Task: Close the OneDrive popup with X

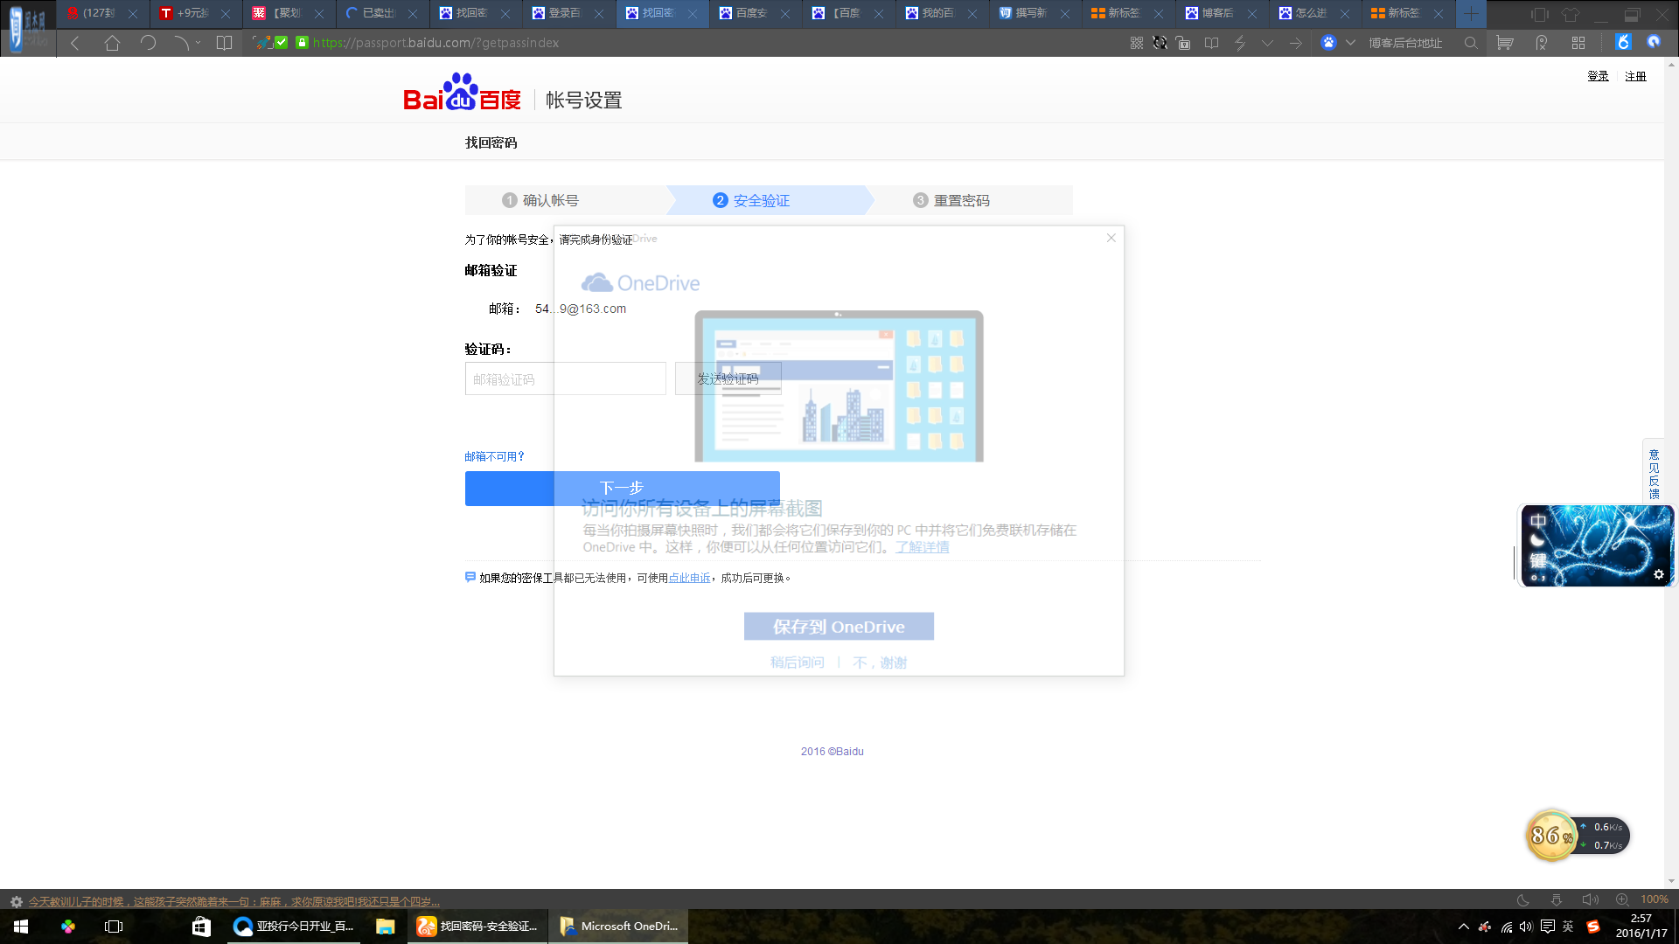Action: click(1111, 238)
